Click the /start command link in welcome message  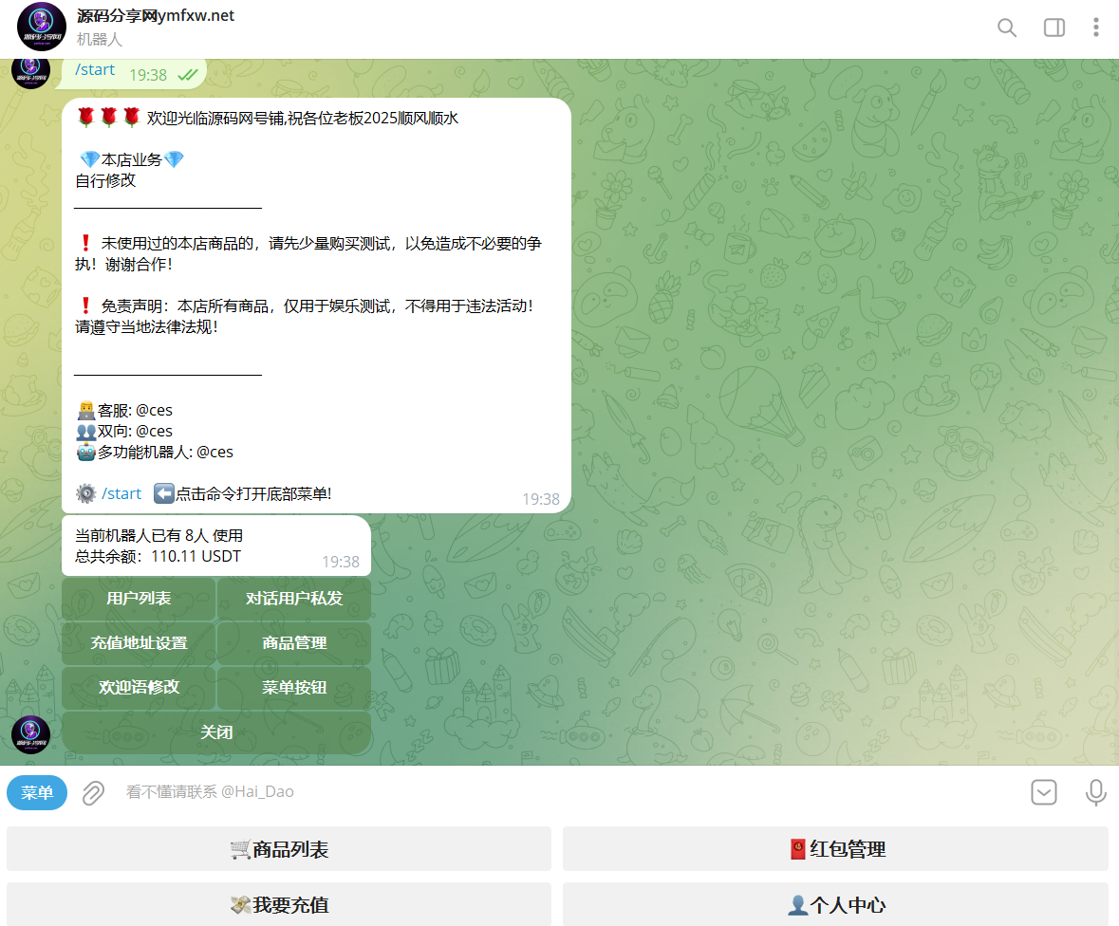point(121,493)
